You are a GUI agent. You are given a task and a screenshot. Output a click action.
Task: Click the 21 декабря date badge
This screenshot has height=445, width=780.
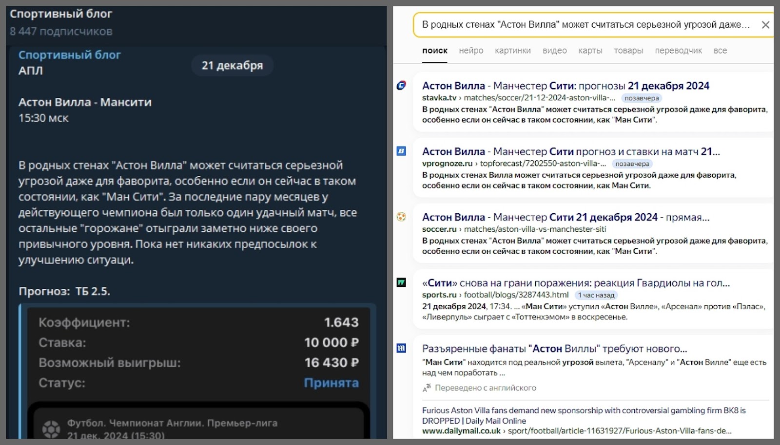(232, 65)
